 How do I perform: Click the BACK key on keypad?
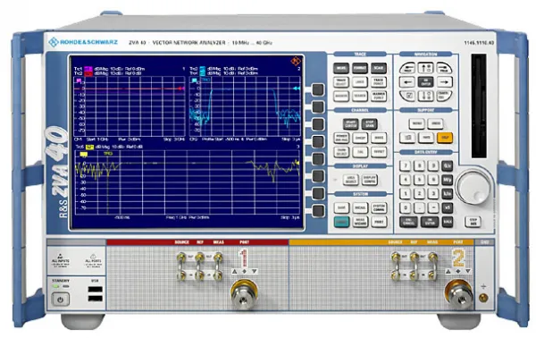448,222
